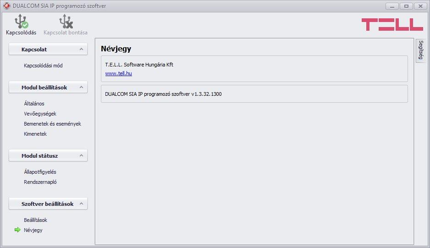Image resolution: width=430 pixels, height=248 pixels.
Task: Open the Rendszernapló page
Action: pyautogui.click(x=40, y=182)
